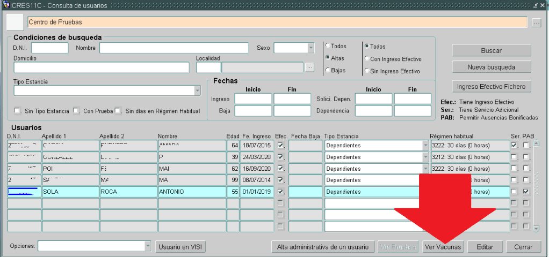Click the Nueva busqueda button
This screenshot has width=549, height=257.
[x=491, y=67]
